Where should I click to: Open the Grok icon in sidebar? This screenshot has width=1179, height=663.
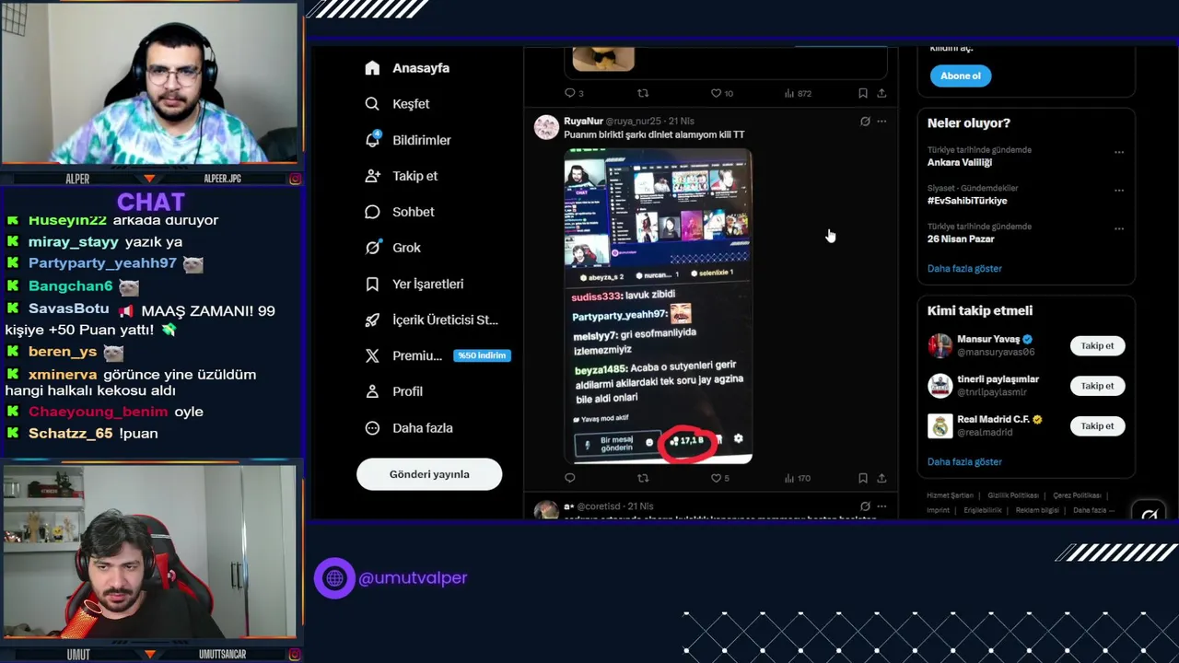point(372,248)
